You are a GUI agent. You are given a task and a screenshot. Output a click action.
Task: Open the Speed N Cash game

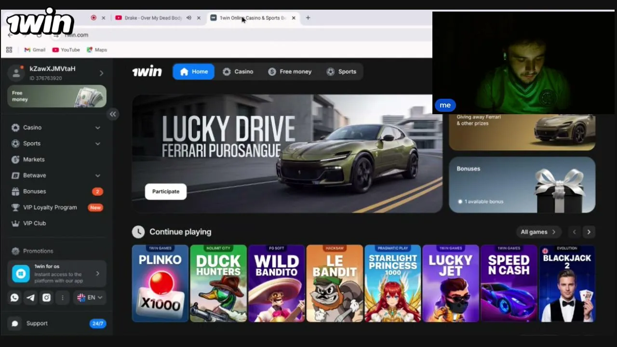click(509, 283)
